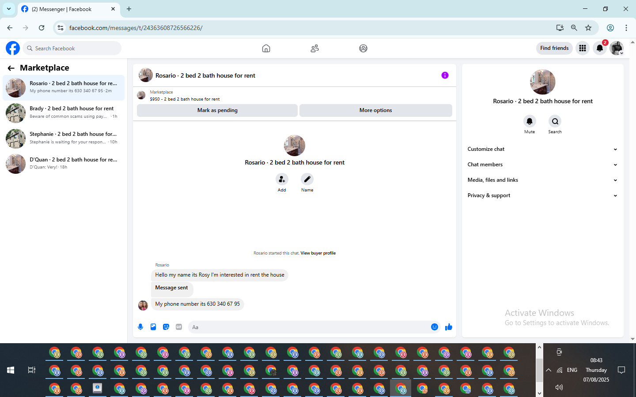Open the emoji picker in the message box

[x=435, y=327]
